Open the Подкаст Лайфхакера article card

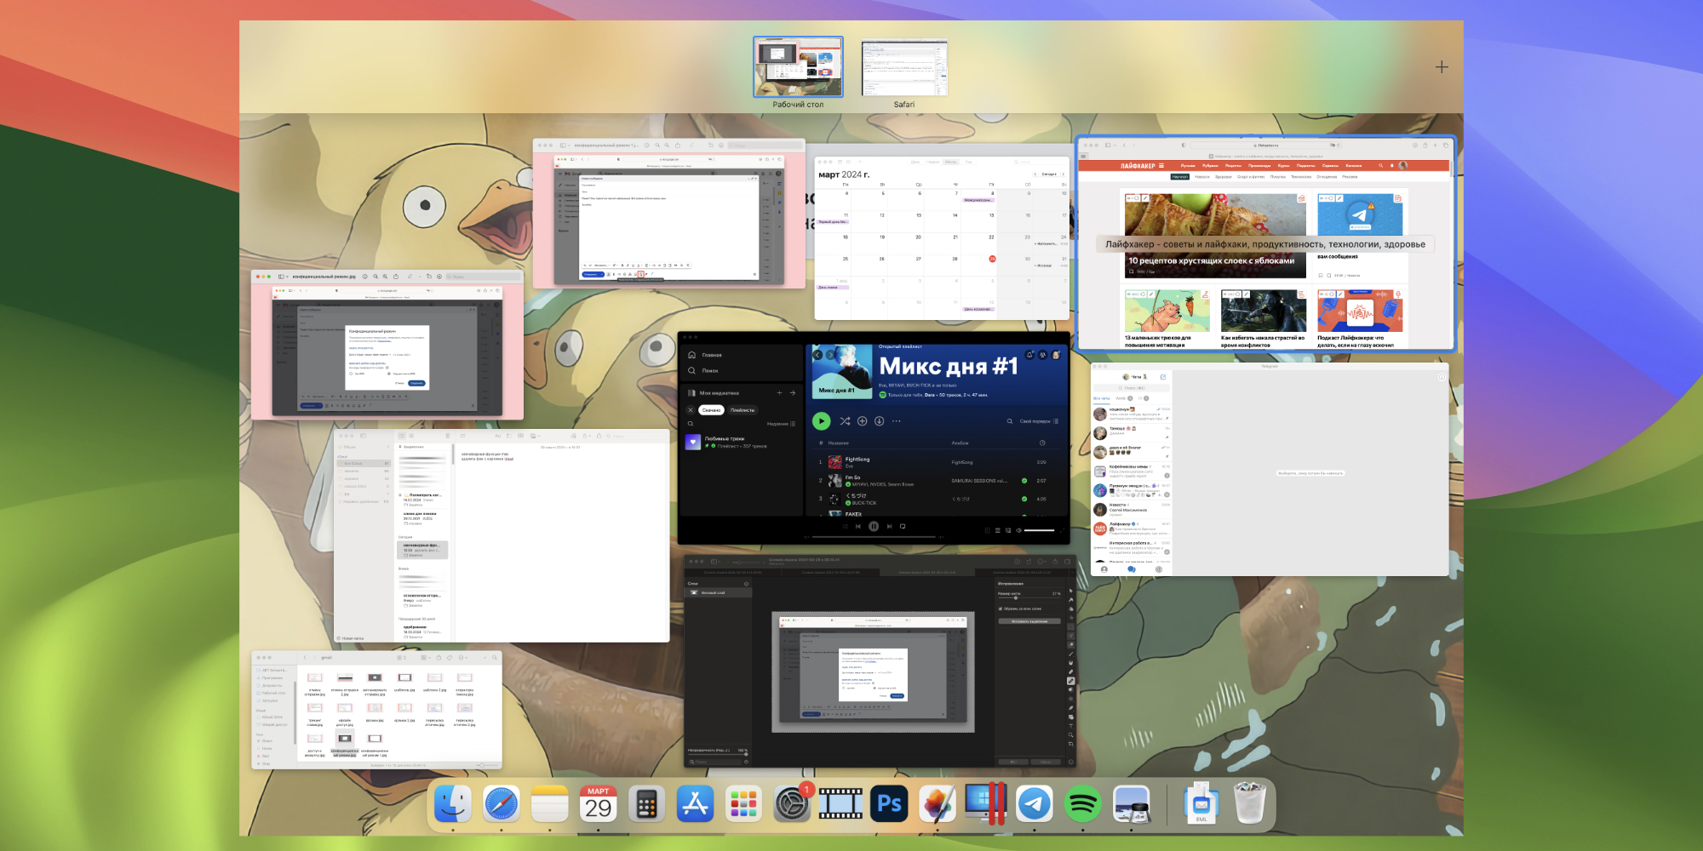1360,317
